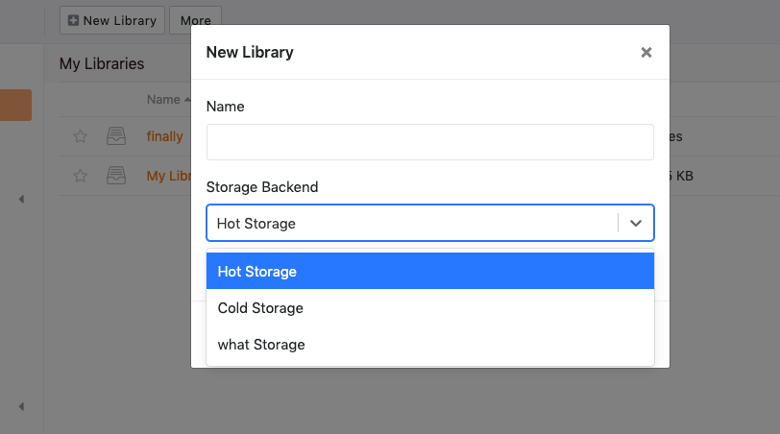Open the More toolbar menu

click(x=195, y=20)
